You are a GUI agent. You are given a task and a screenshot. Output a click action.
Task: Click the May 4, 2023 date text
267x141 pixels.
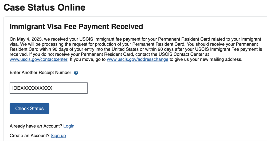coord(29,39)
